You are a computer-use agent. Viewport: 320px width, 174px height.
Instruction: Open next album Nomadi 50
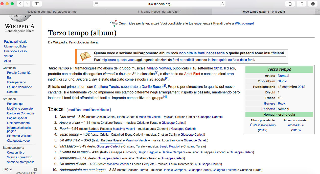[x=296, y=125]
